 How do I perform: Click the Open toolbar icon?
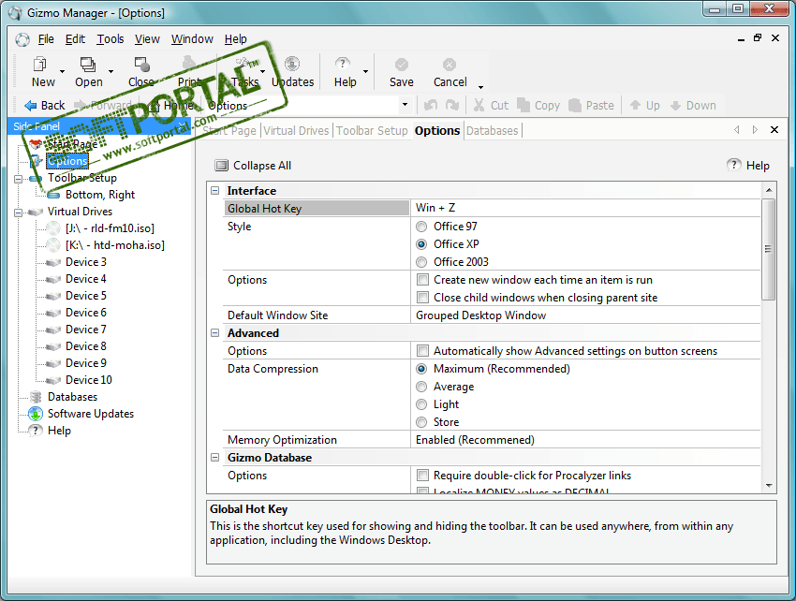(x=88, y=65)
